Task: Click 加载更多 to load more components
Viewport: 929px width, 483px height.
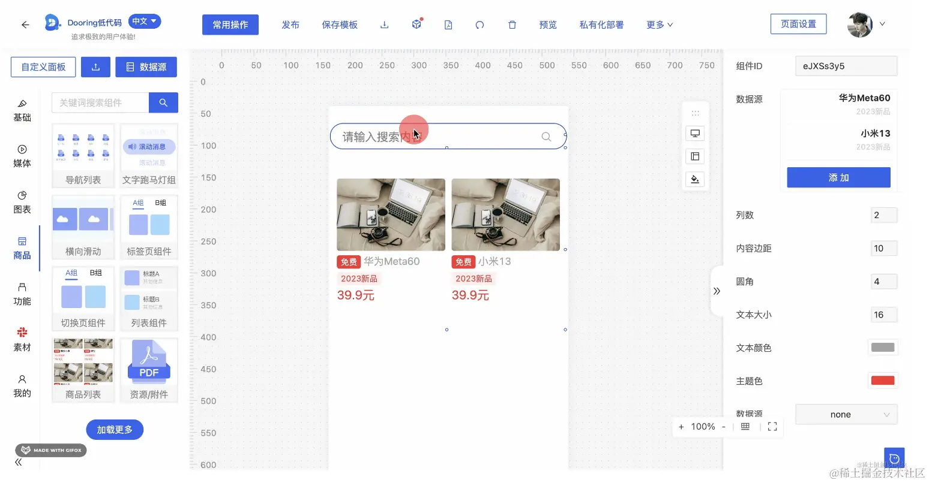Action: [115, 430]
